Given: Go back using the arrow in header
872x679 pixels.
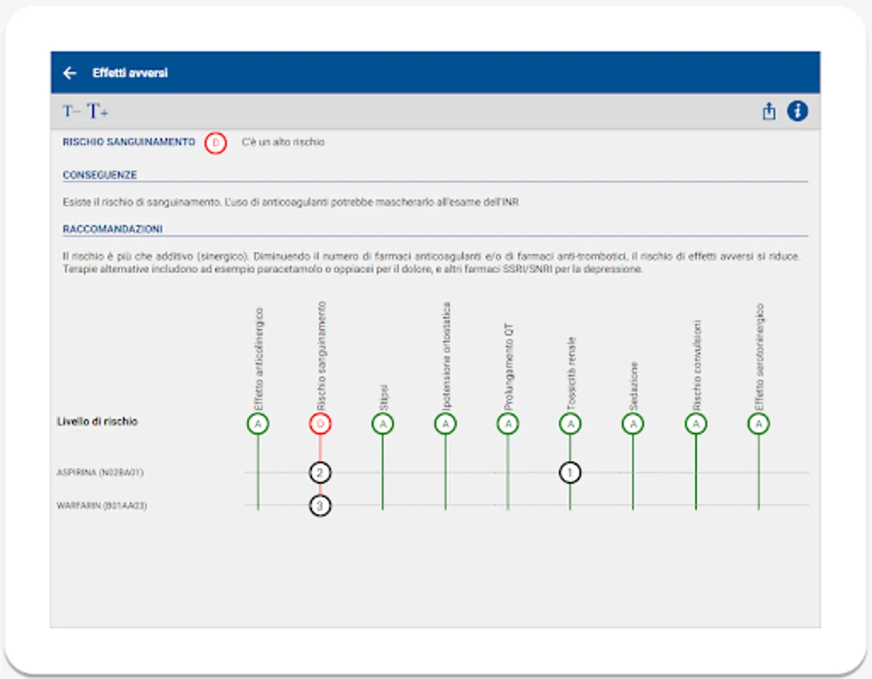Looking at the screenshot, I should pyautogui.click(x=69, y=72).
